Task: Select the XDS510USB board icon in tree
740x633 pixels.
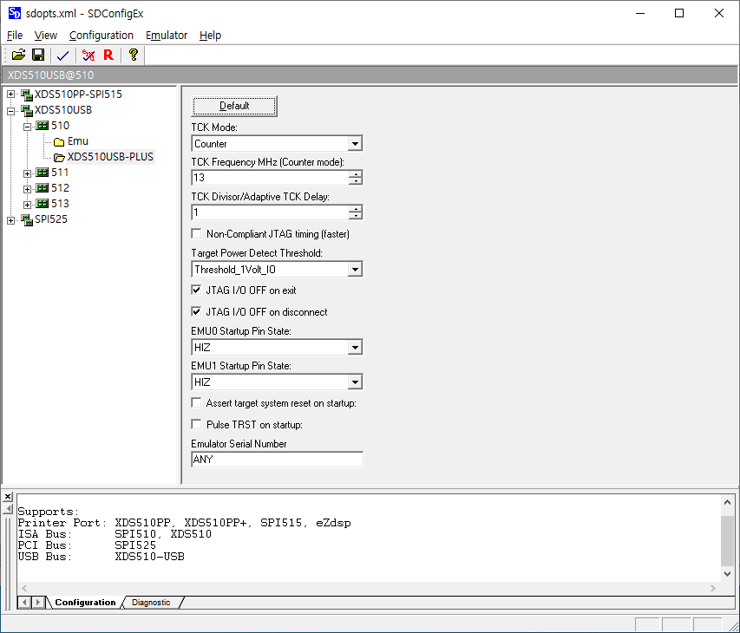Action: (27, 110)
